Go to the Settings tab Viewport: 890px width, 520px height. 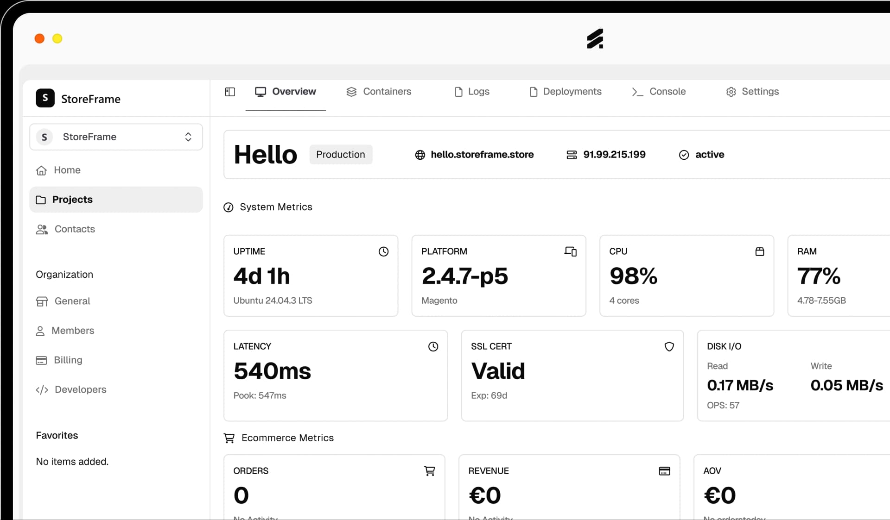point(752,92)
